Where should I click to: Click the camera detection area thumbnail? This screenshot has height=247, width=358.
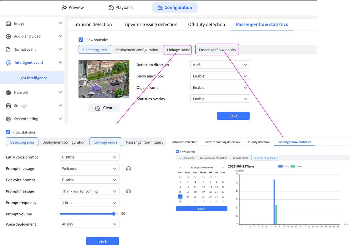coord(104,79)
